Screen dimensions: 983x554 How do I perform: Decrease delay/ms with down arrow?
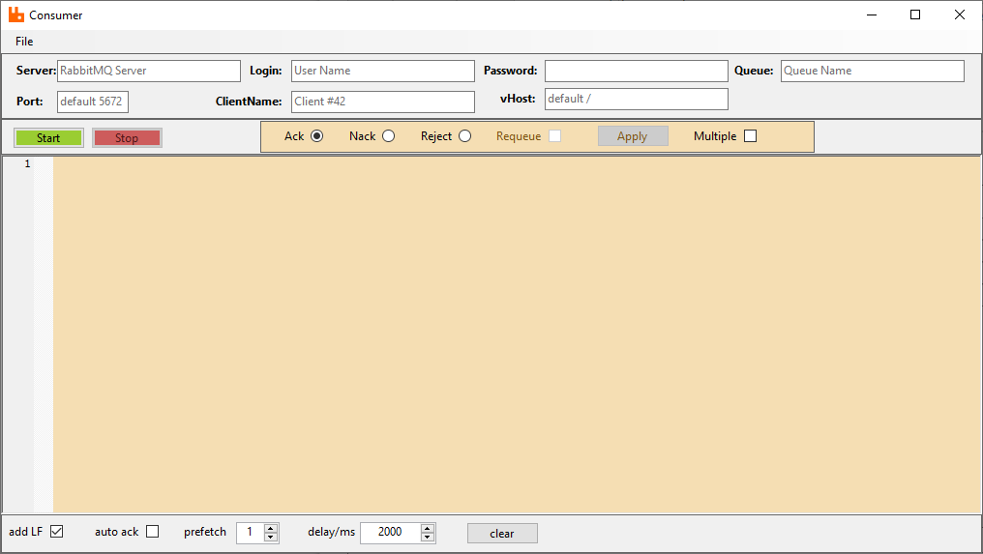click(428, 538)
